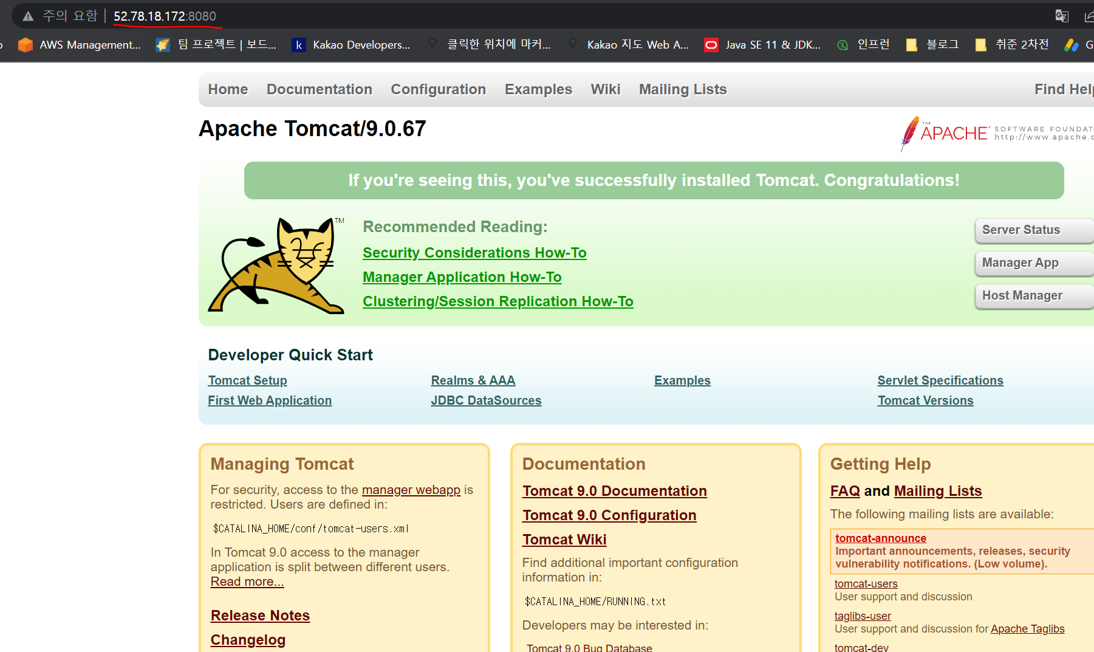The height and width of the screenshot is (652, 1094).
Task: Open Tomcat 9.0 Bug Database link
Action: point(589,648)
